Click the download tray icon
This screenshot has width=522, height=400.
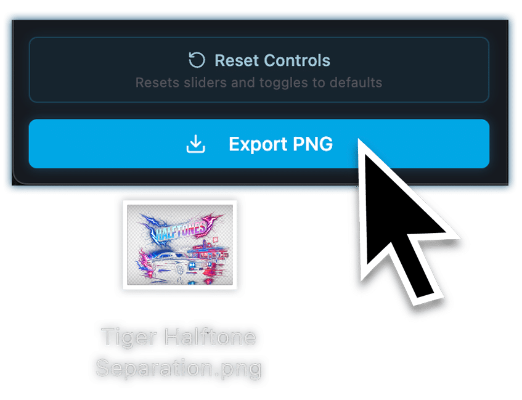[x=195, y=144]
